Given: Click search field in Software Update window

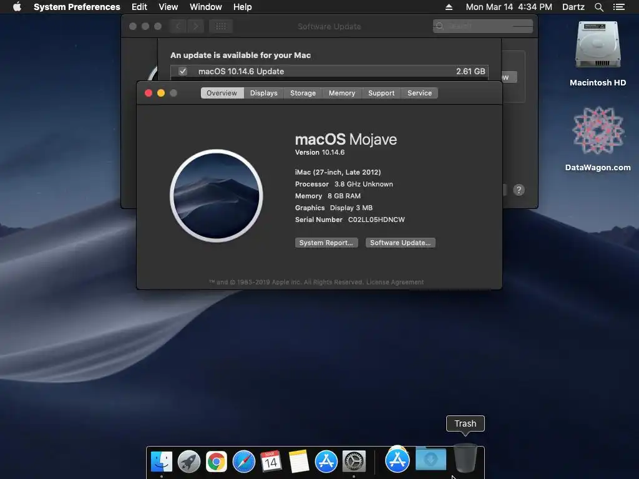Looking at the screenshot, I should [483, 26].
